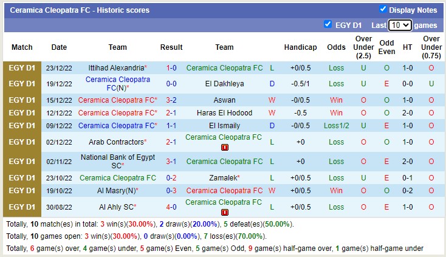The width and height of the screenshot is (446, 257).
Task: Click the EGY D1 league label for 23/12/22 match
Action: (x=22, y=68)
